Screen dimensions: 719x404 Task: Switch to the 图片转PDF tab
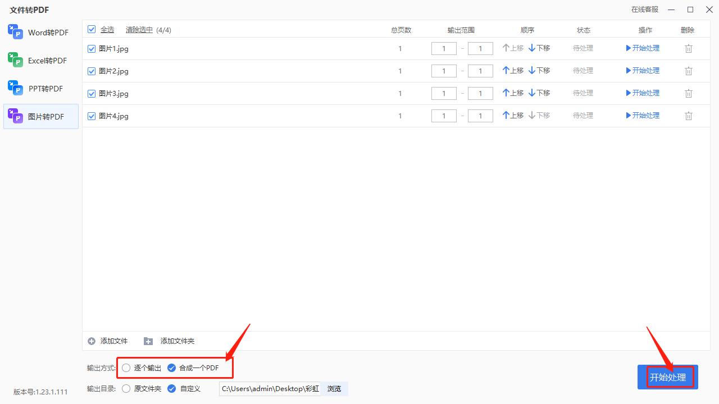(x=39, y=116)
